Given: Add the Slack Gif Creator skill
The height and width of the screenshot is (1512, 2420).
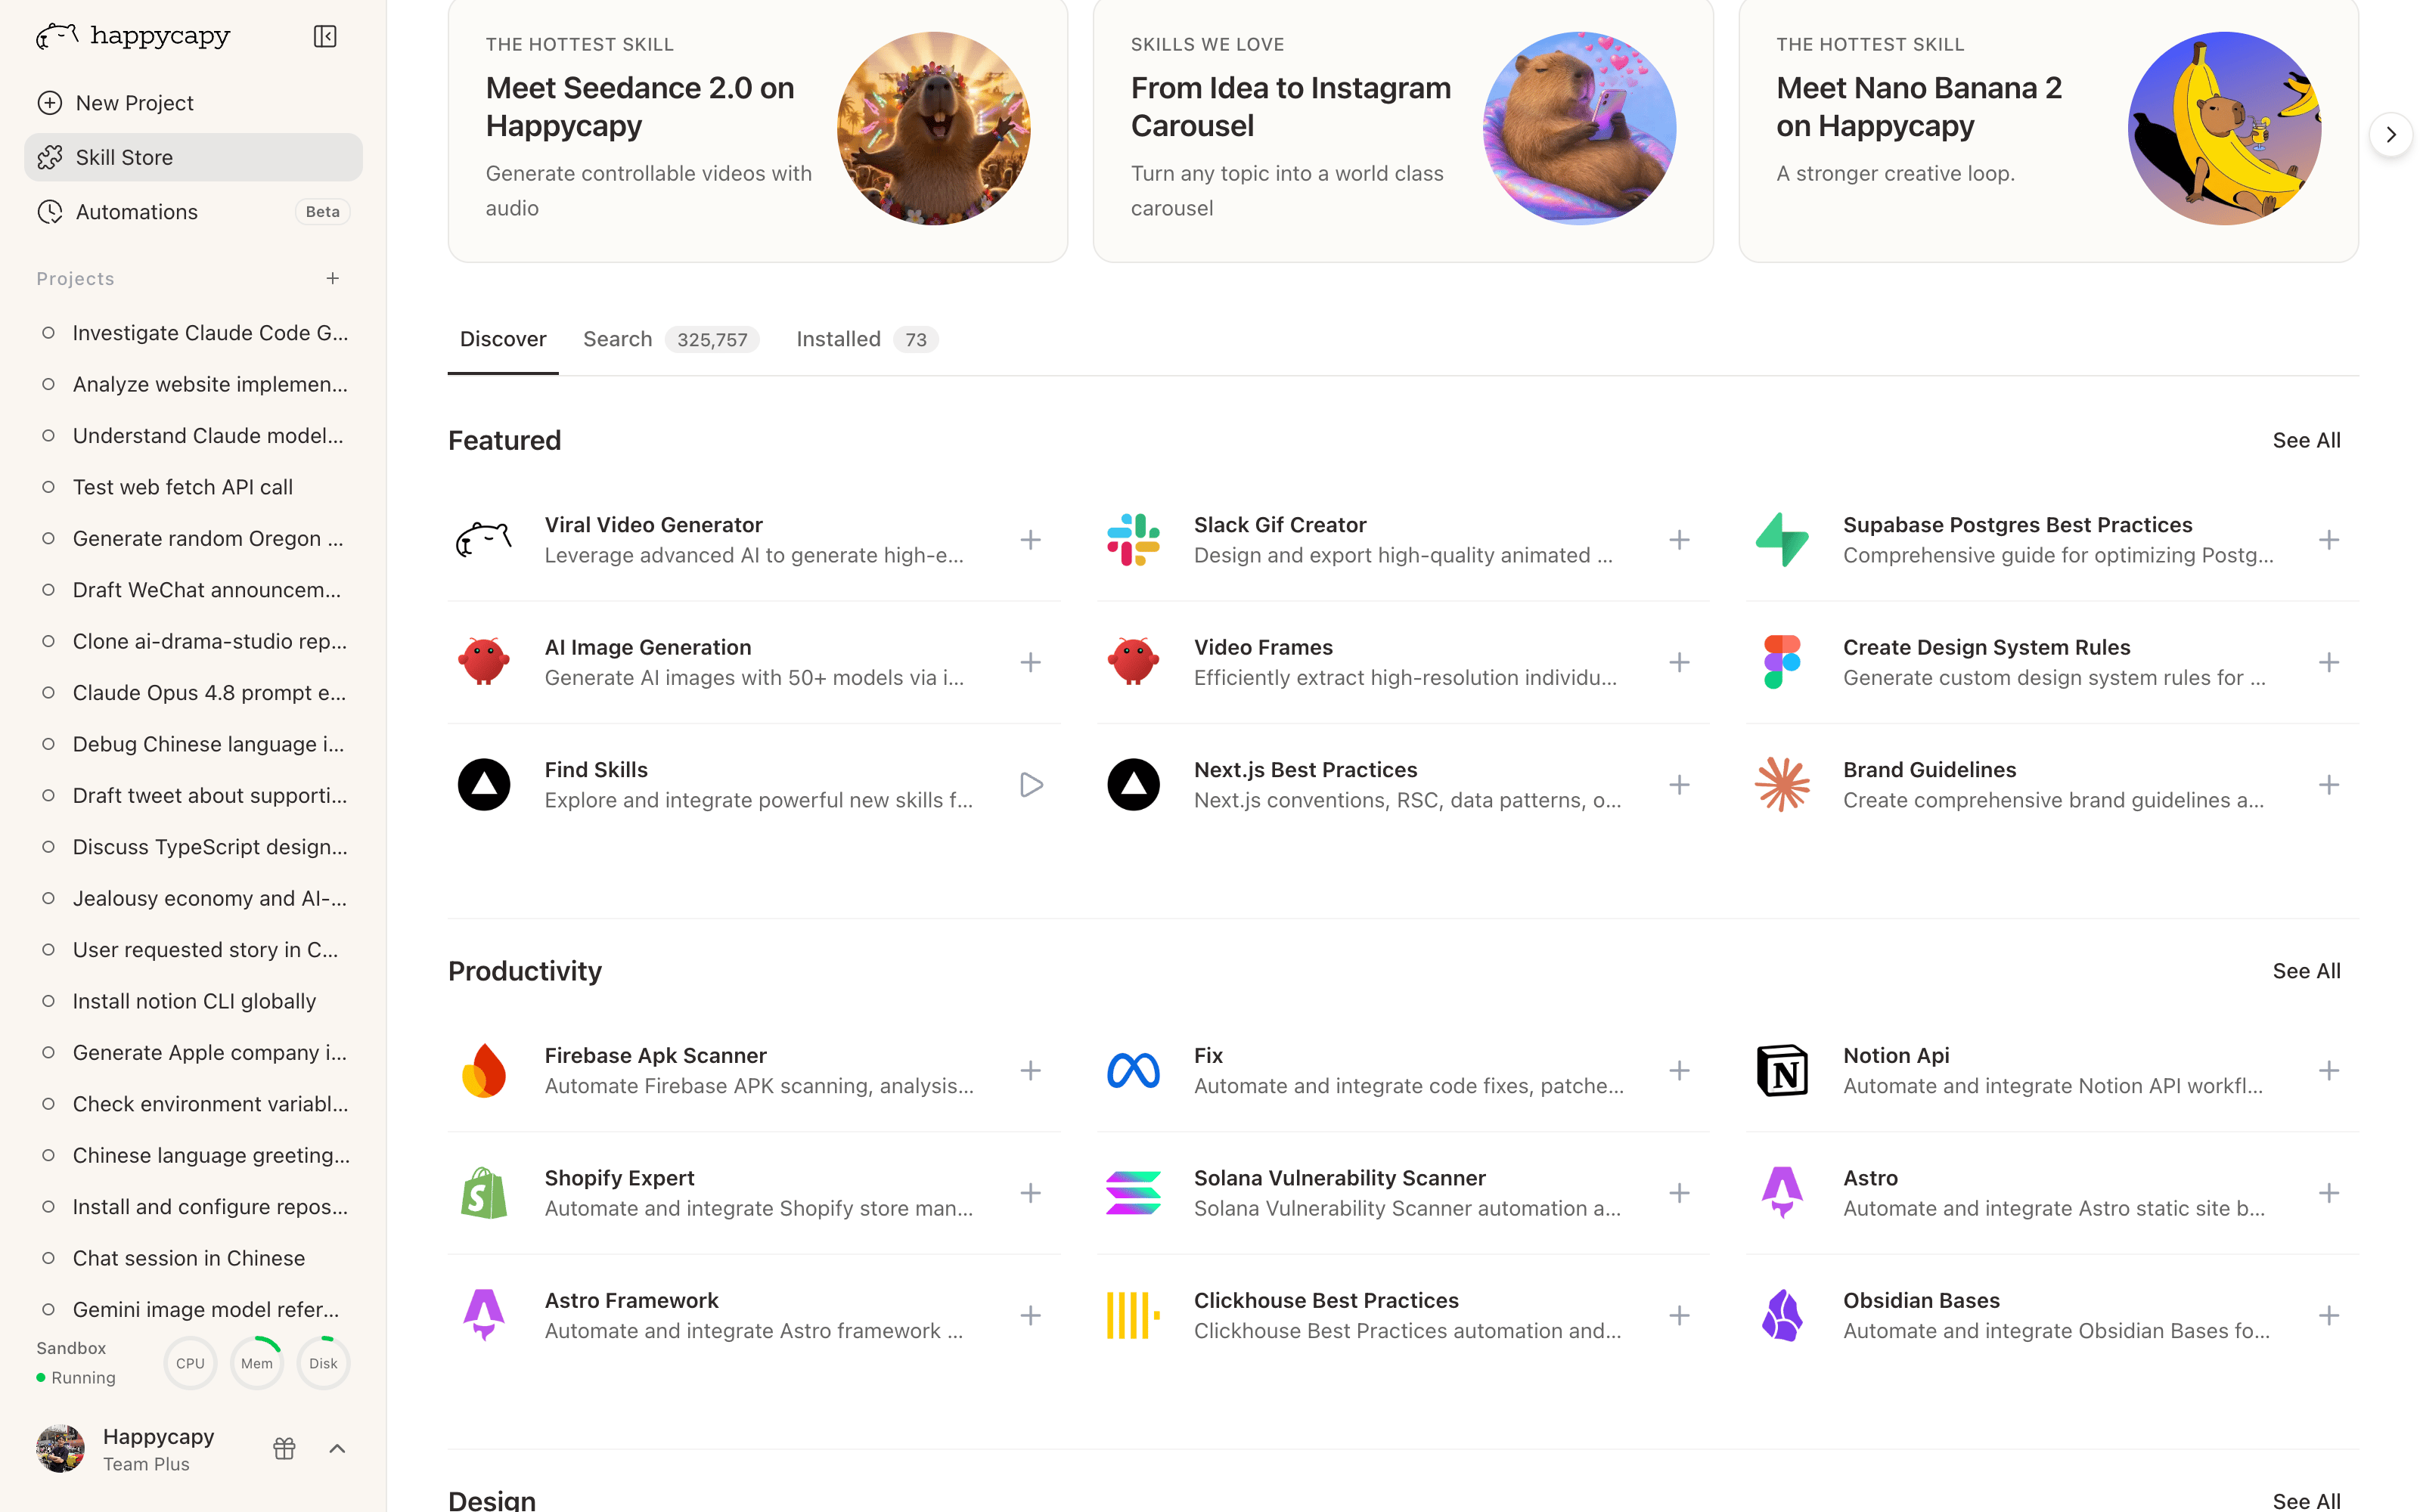Looking at the screenshot, I should click(x=1679, y=540).
